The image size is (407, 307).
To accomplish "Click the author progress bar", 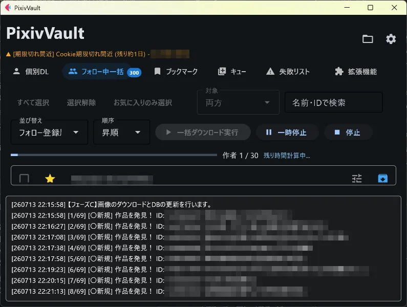I will click(114, 155).
